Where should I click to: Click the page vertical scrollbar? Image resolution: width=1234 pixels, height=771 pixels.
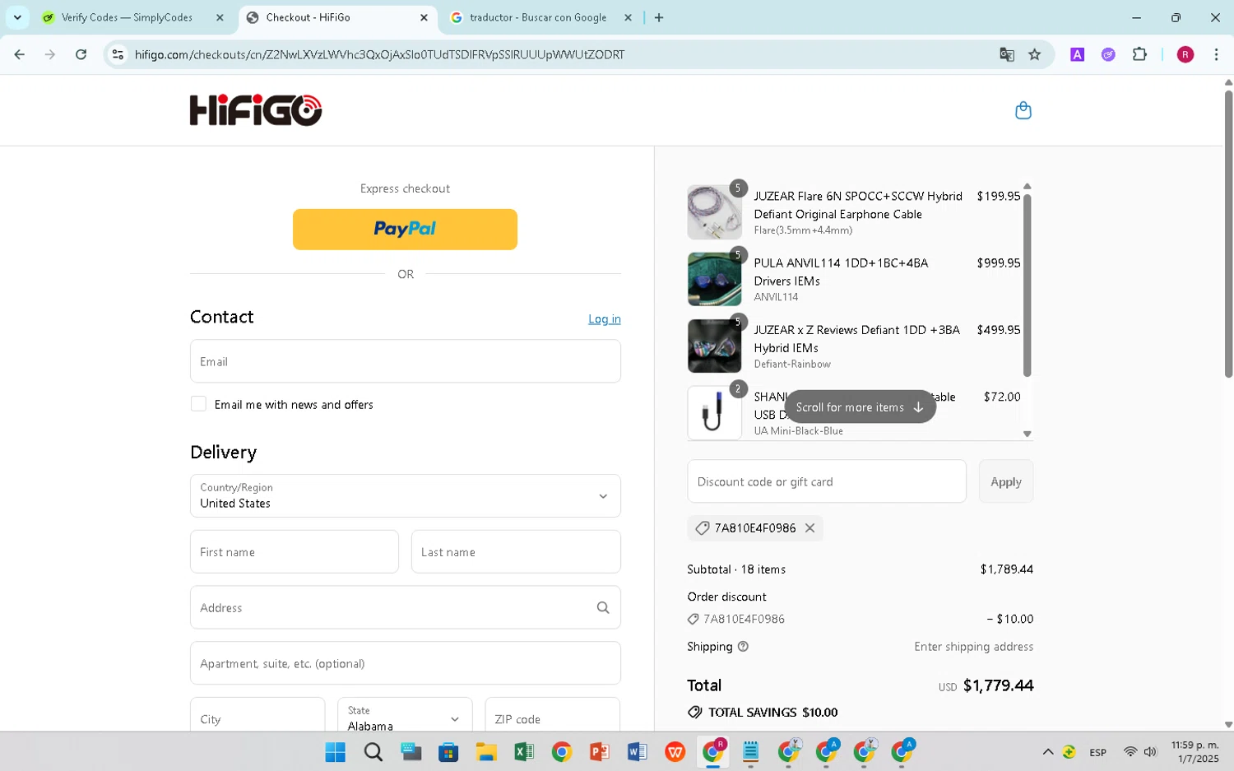pyautogui.click(x=1228, y=234)
